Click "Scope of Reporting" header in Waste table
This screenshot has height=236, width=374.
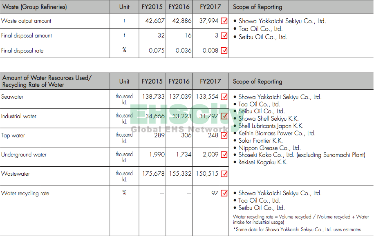pos(258,7)
